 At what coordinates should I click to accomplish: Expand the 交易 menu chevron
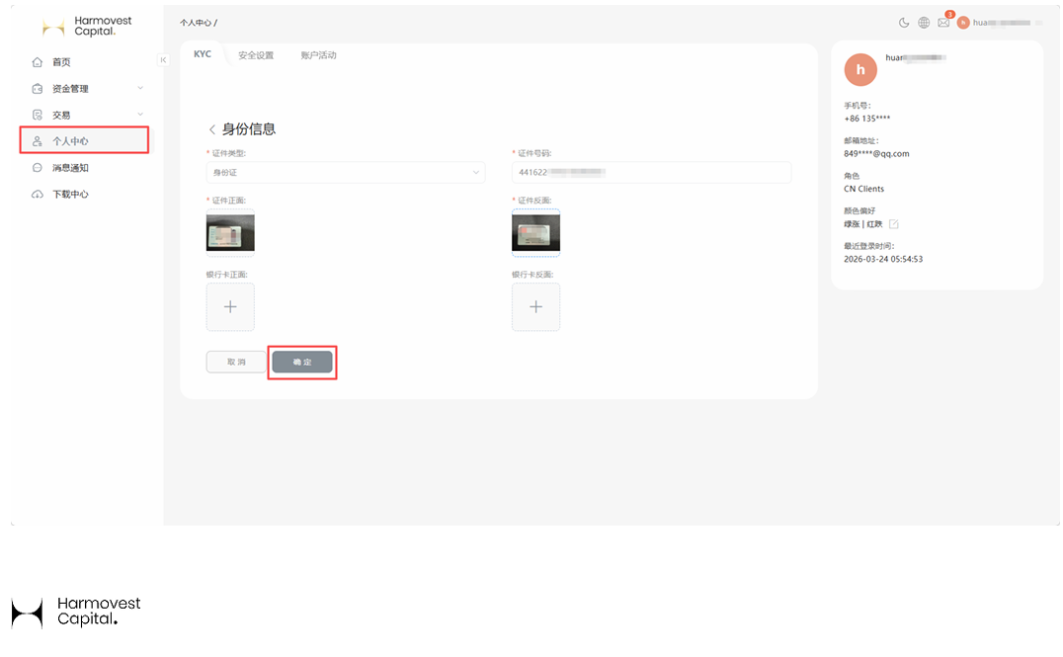pos(140,115)
